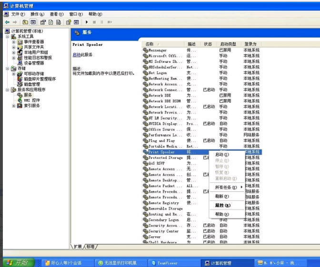
Task: Select 磁盘碎片整理程序 tree item
Action: coord(40,79)
